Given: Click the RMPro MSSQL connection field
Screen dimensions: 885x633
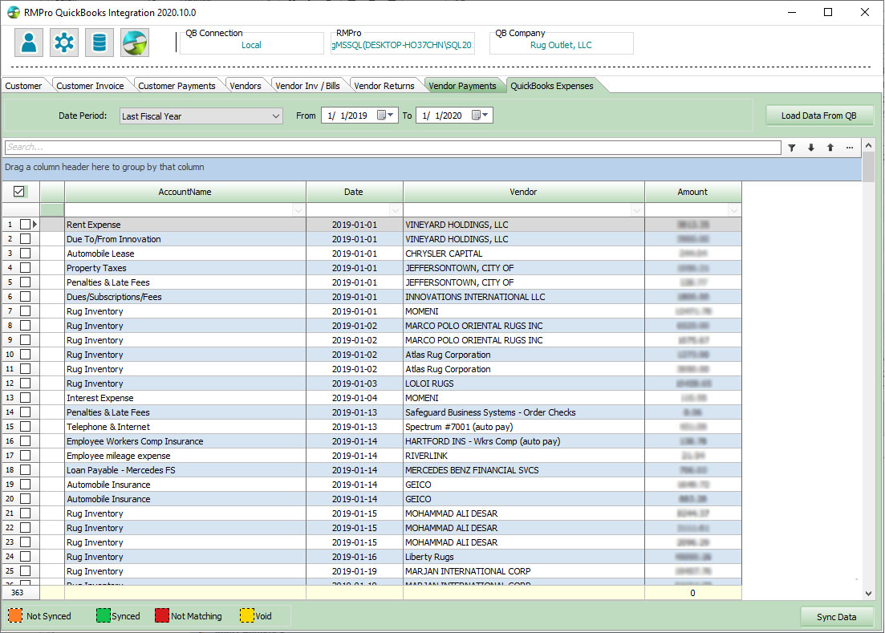Looking at the screenshot, I should click(403, 45).
